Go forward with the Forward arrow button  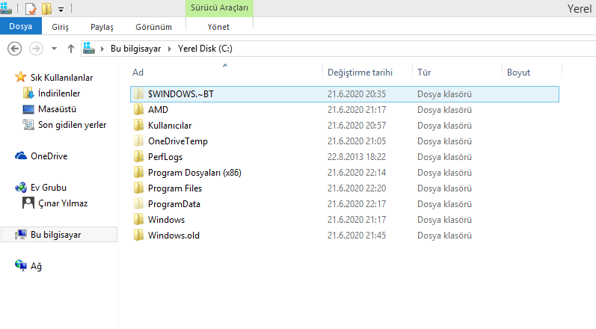36,49
